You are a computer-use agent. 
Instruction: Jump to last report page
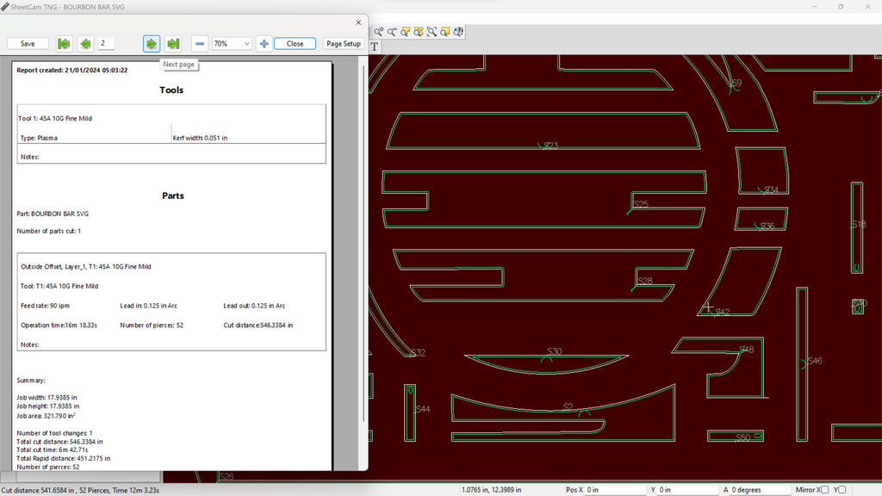[x=173, y=43]
